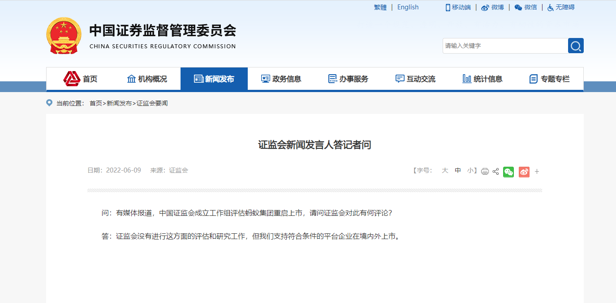
Task: Open the 机构概况 navigation tab
Action: coord(147,79)
